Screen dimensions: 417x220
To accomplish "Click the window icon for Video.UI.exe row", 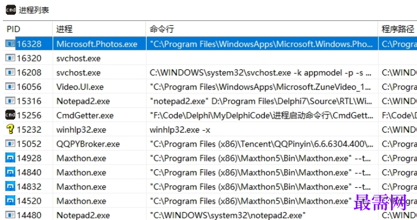I will 10,86.
